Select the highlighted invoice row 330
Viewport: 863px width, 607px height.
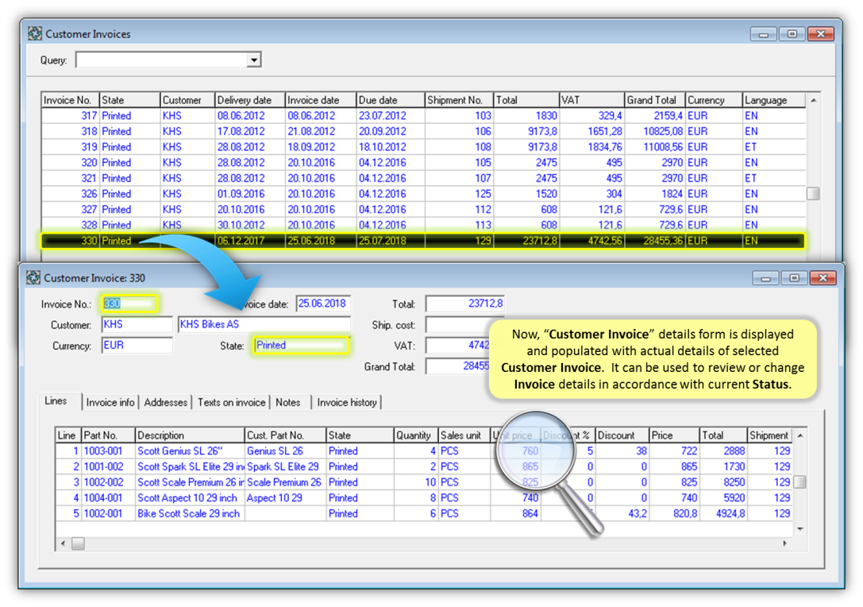pyautogui.click(x=423, y=241)
